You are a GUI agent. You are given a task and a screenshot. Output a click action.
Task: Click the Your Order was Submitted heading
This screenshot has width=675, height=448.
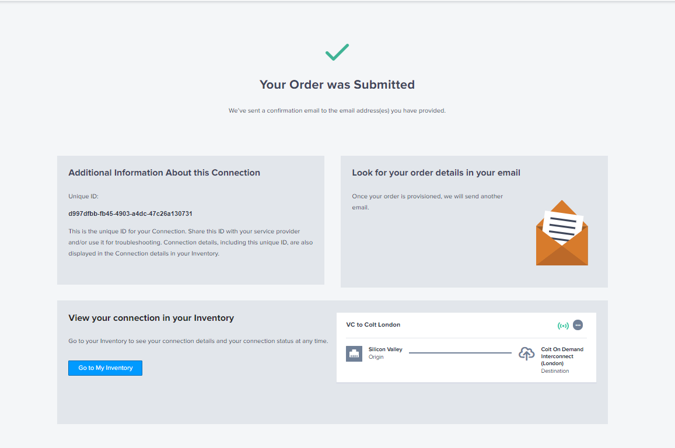[x=337, y=84]
